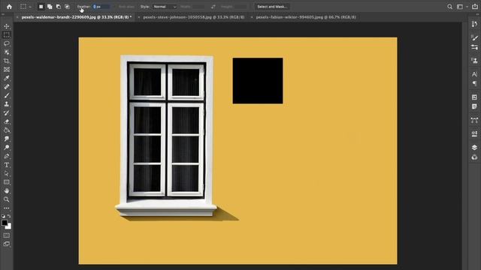Viewport: 481px width, 270px height.
Task: Click the black foreground color swatch
Action: click(x=5, y=223)
